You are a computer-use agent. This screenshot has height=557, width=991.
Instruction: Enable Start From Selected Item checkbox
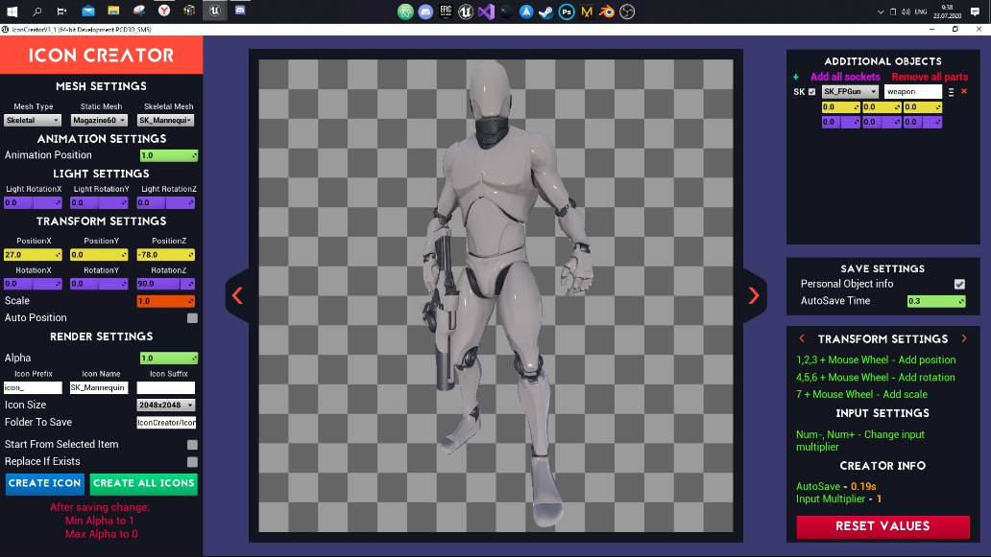[192, 445]
